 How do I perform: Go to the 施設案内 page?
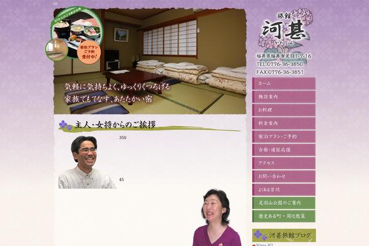[284, 97]
